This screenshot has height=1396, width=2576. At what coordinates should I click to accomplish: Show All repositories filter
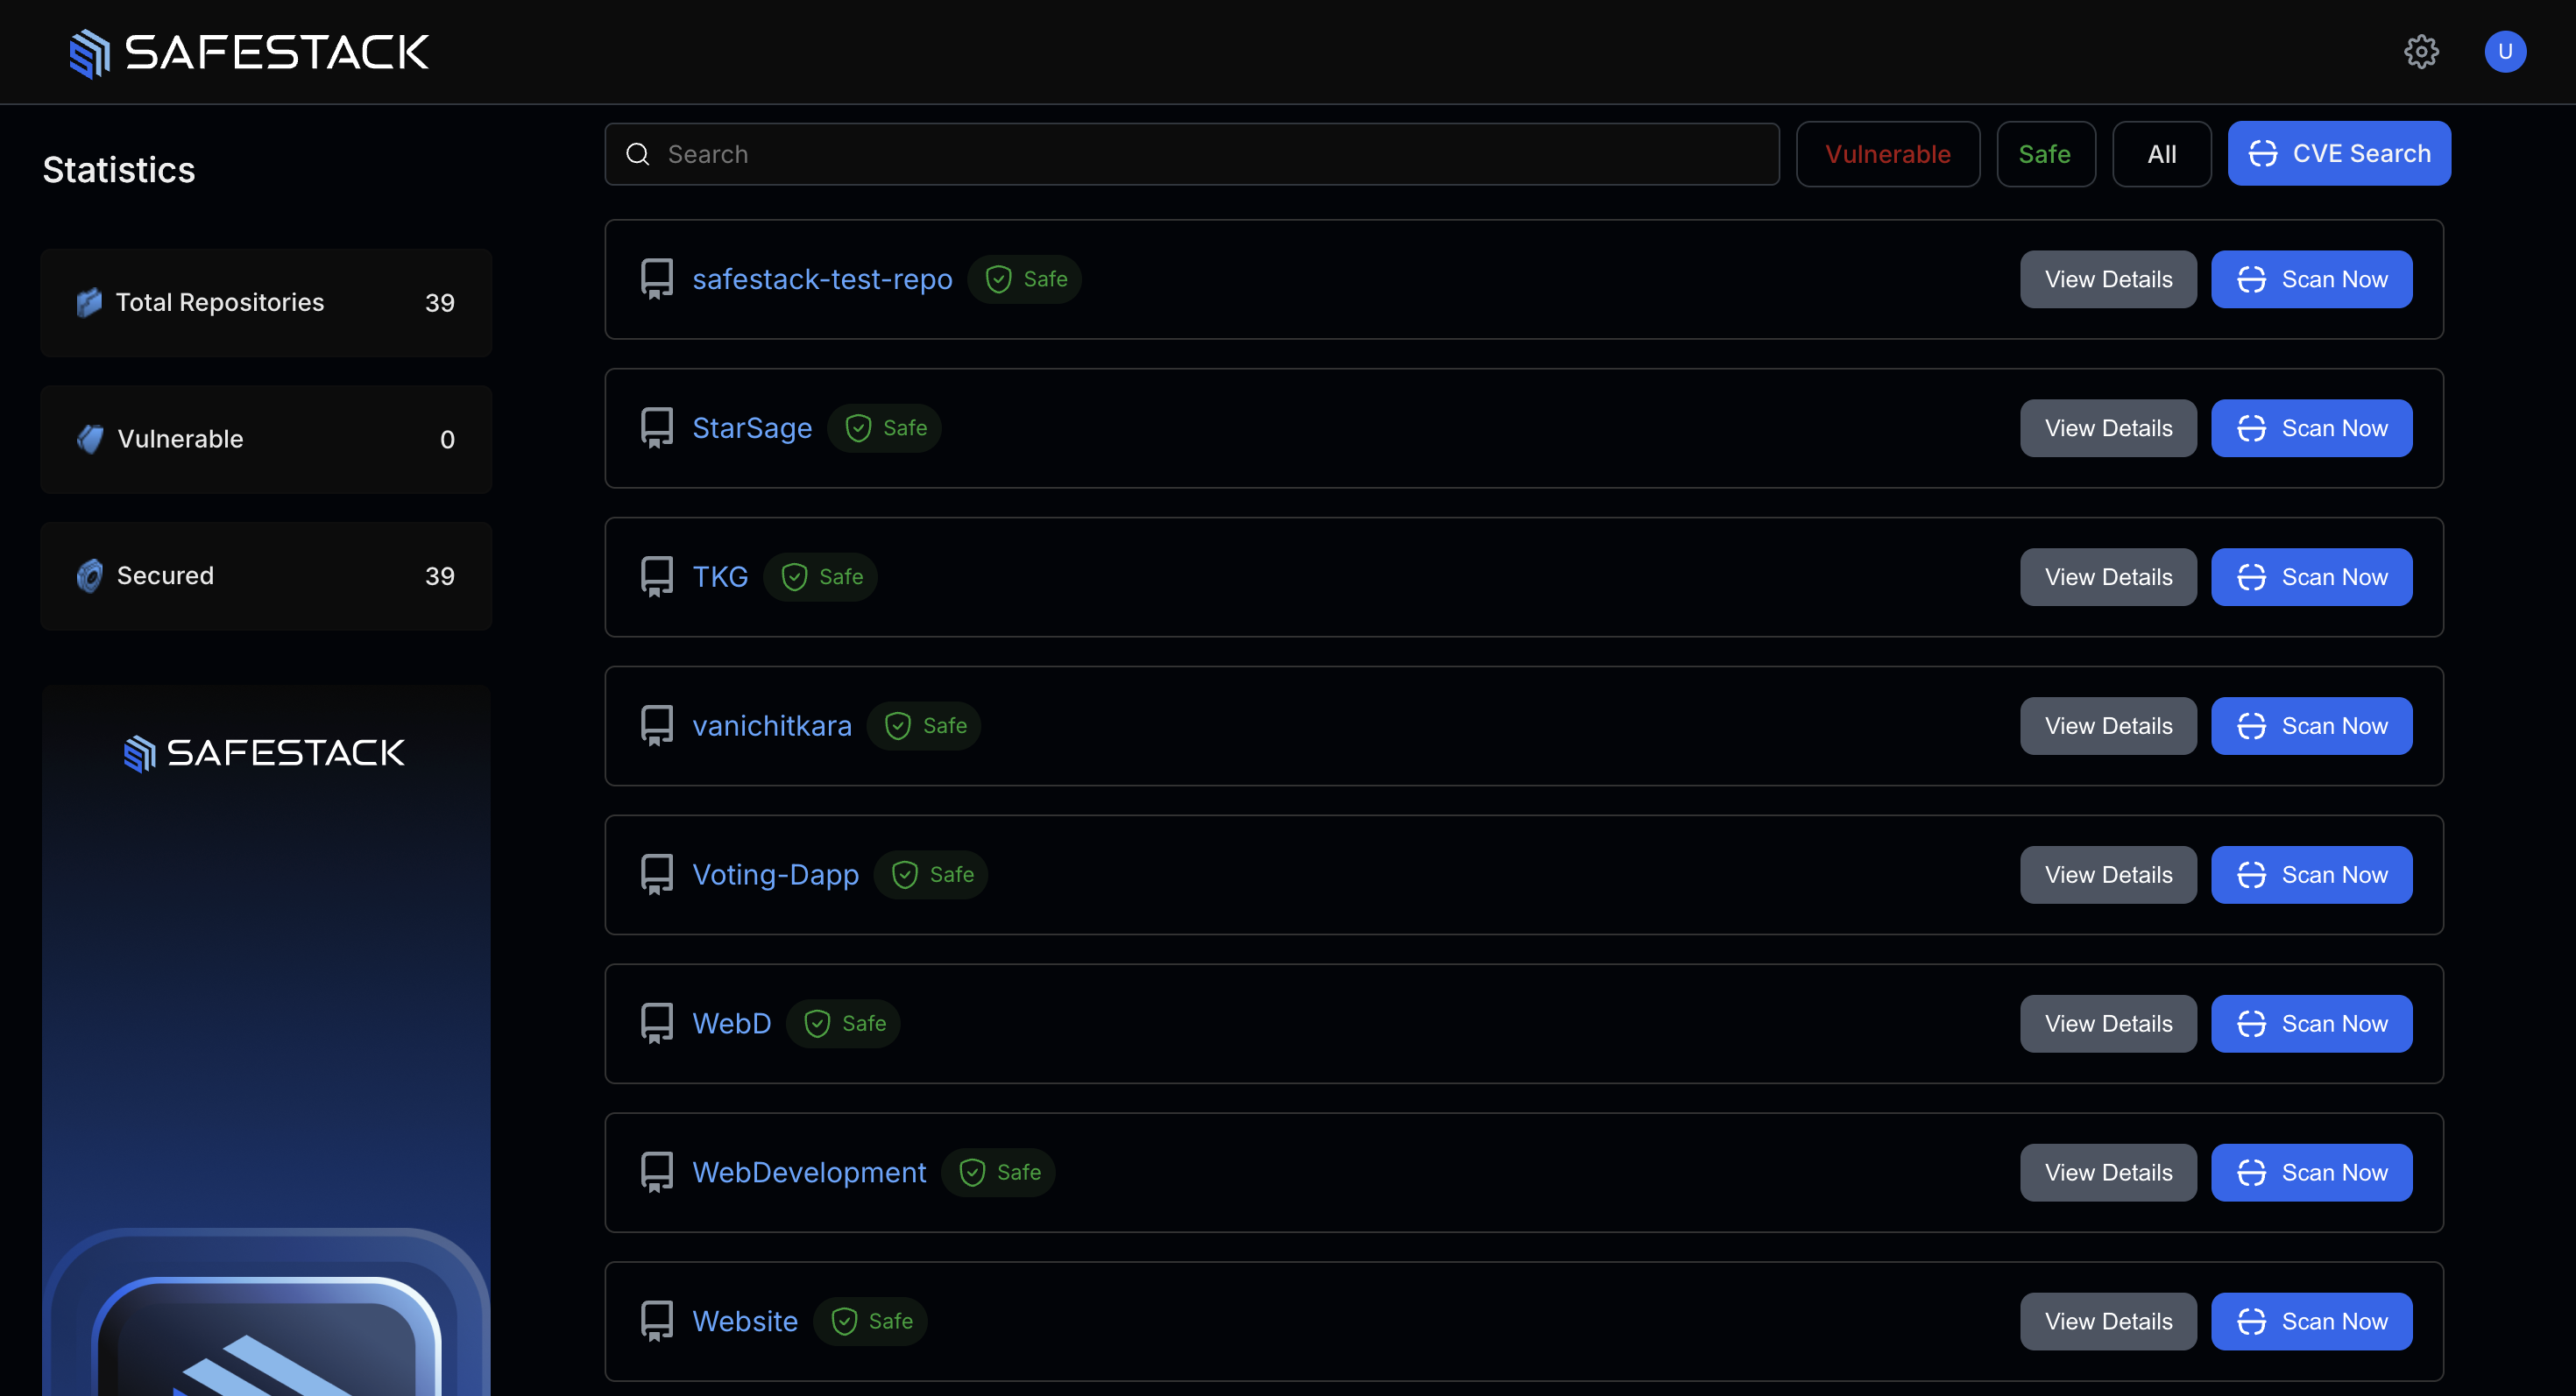2161,154
